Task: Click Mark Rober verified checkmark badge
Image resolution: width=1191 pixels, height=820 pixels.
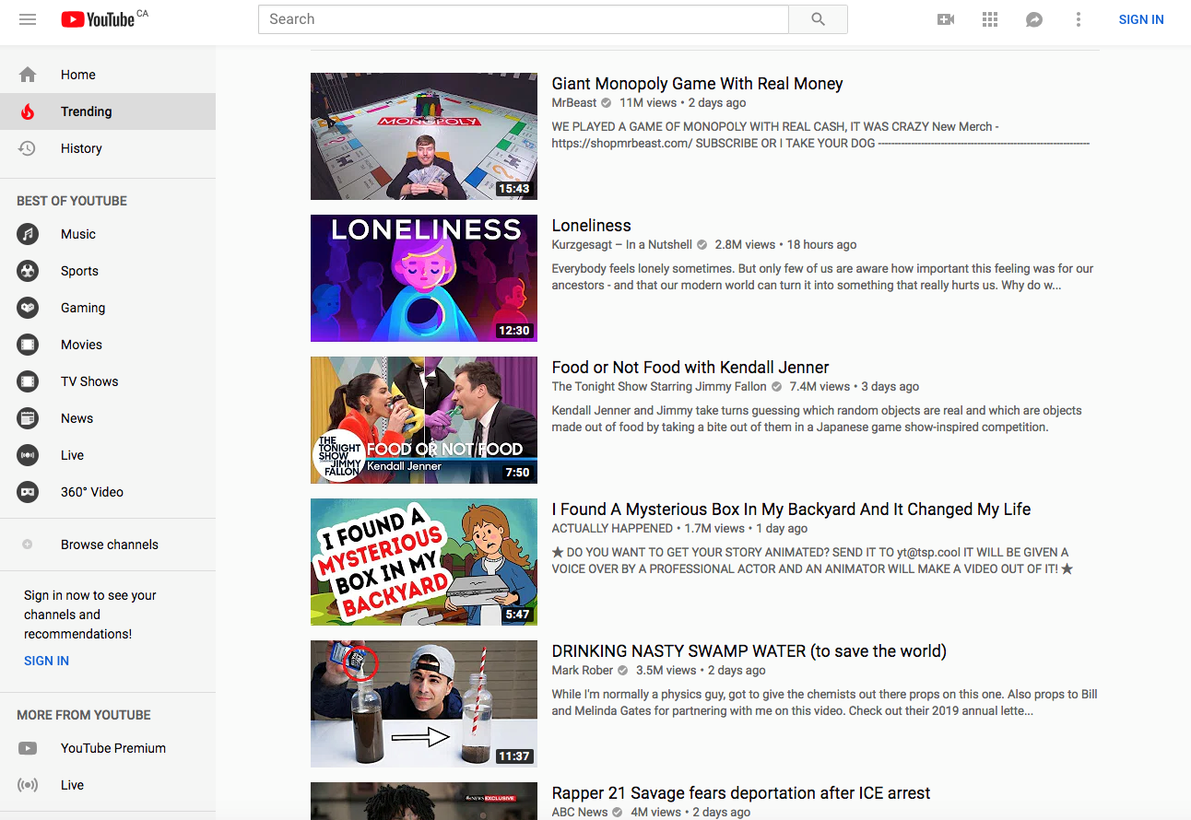Action: (622, 671)
